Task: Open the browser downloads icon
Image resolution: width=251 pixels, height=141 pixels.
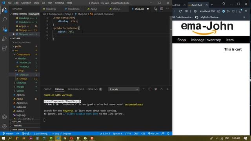Action: click(x=240, y=11)
